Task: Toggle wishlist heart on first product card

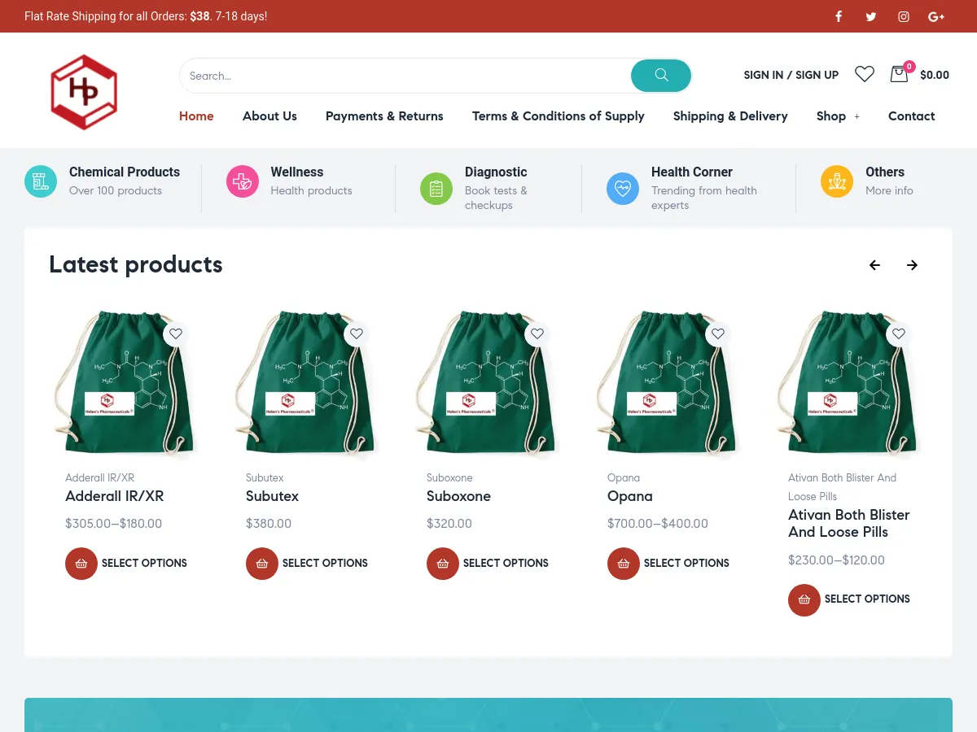Action: (x=176, y=333)
